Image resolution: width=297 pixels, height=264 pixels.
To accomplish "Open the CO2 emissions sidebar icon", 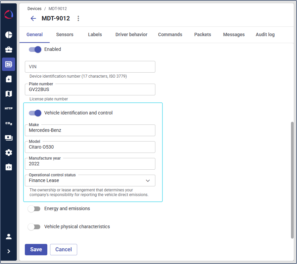I will click(9, 123).
